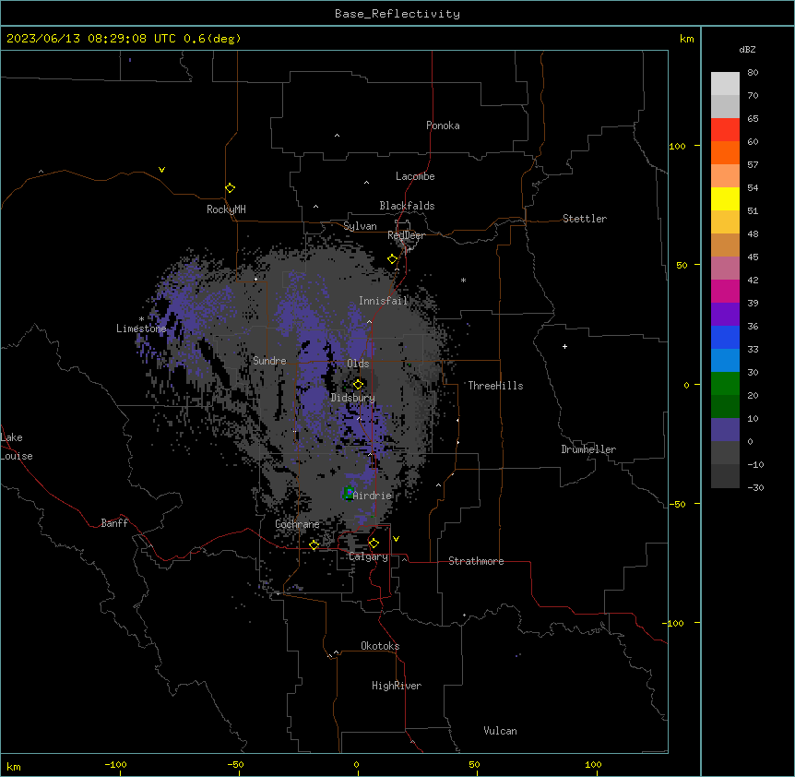Select the blue 33-36 dBZ legend swatch
This screenshot has height=777, width=795.
tap(725, 337)
